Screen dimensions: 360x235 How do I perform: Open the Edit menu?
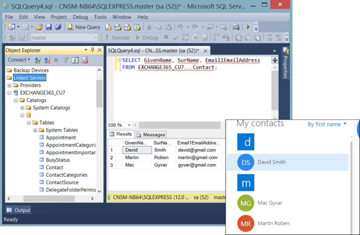tap(23, 17)
